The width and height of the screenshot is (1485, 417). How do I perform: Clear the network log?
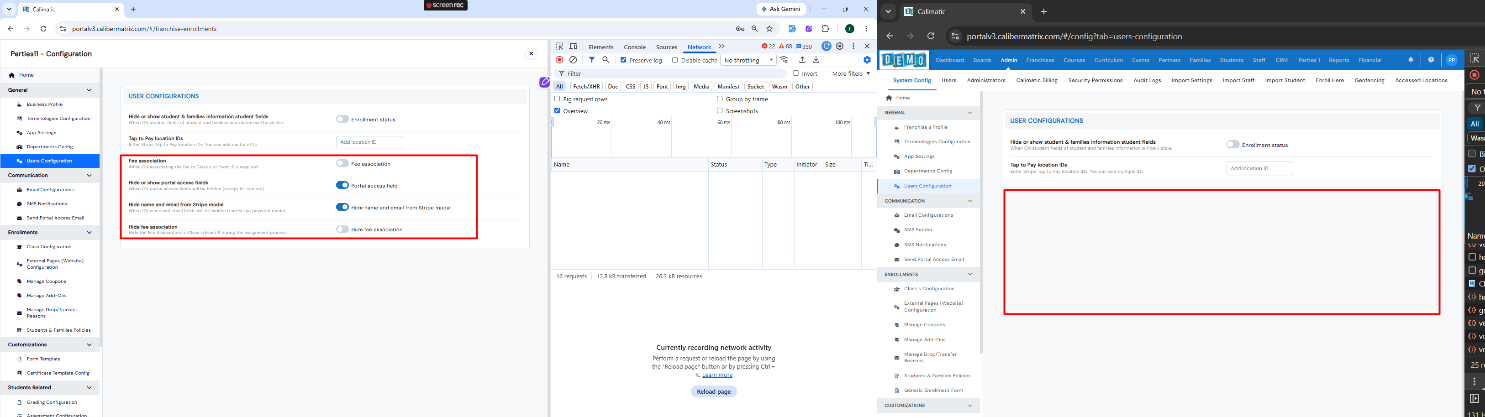click(x=573, y=60)
